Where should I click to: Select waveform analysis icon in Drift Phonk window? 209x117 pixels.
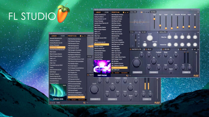click(x=141, y=12)
